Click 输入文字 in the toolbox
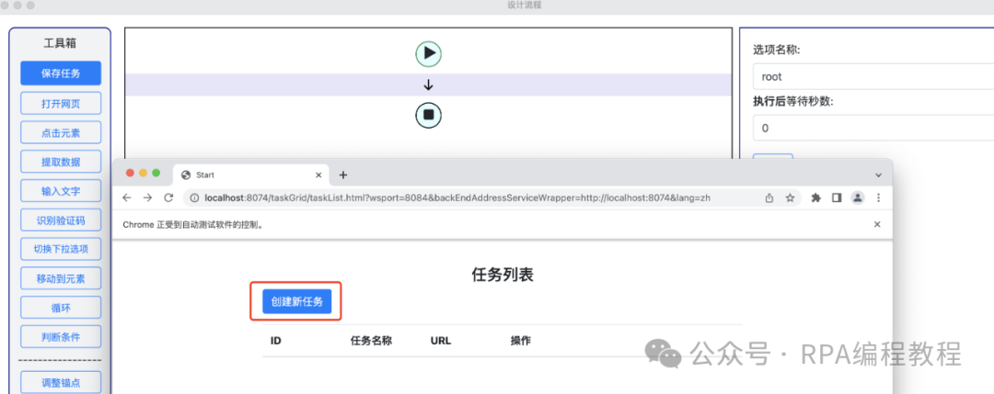The width and height of the screenshot is (994, 394). pyautogui.click(x=61, y=191)
